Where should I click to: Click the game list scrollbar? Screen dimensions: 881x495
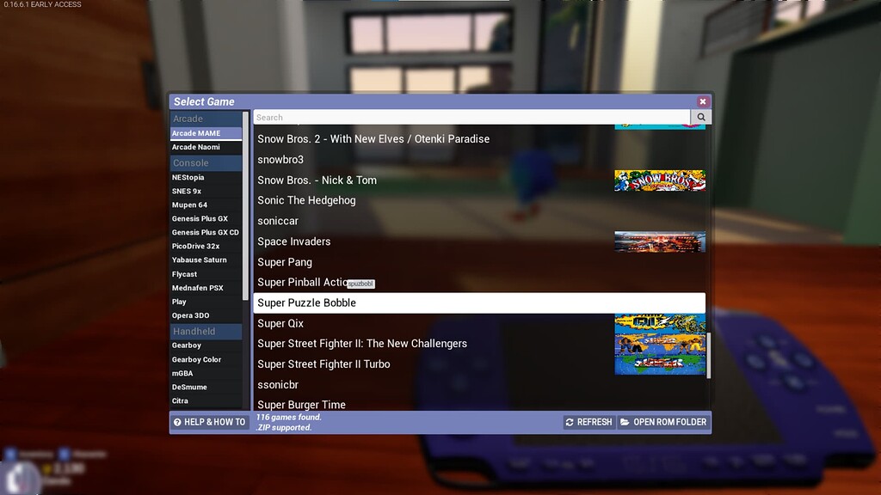pyautogui.click(x=709, y=354)
